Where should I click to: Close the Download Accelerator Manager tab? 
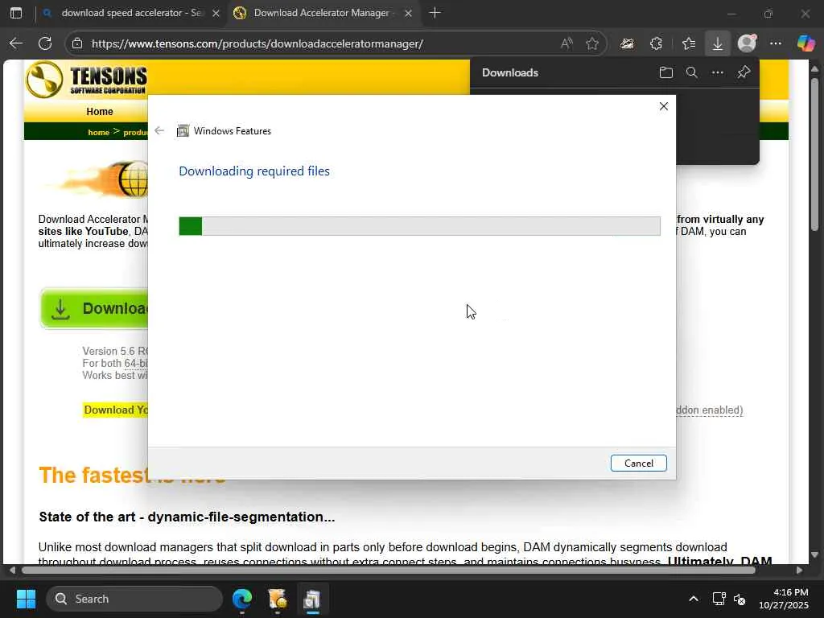pyautogui.click(x=408, y=13)
